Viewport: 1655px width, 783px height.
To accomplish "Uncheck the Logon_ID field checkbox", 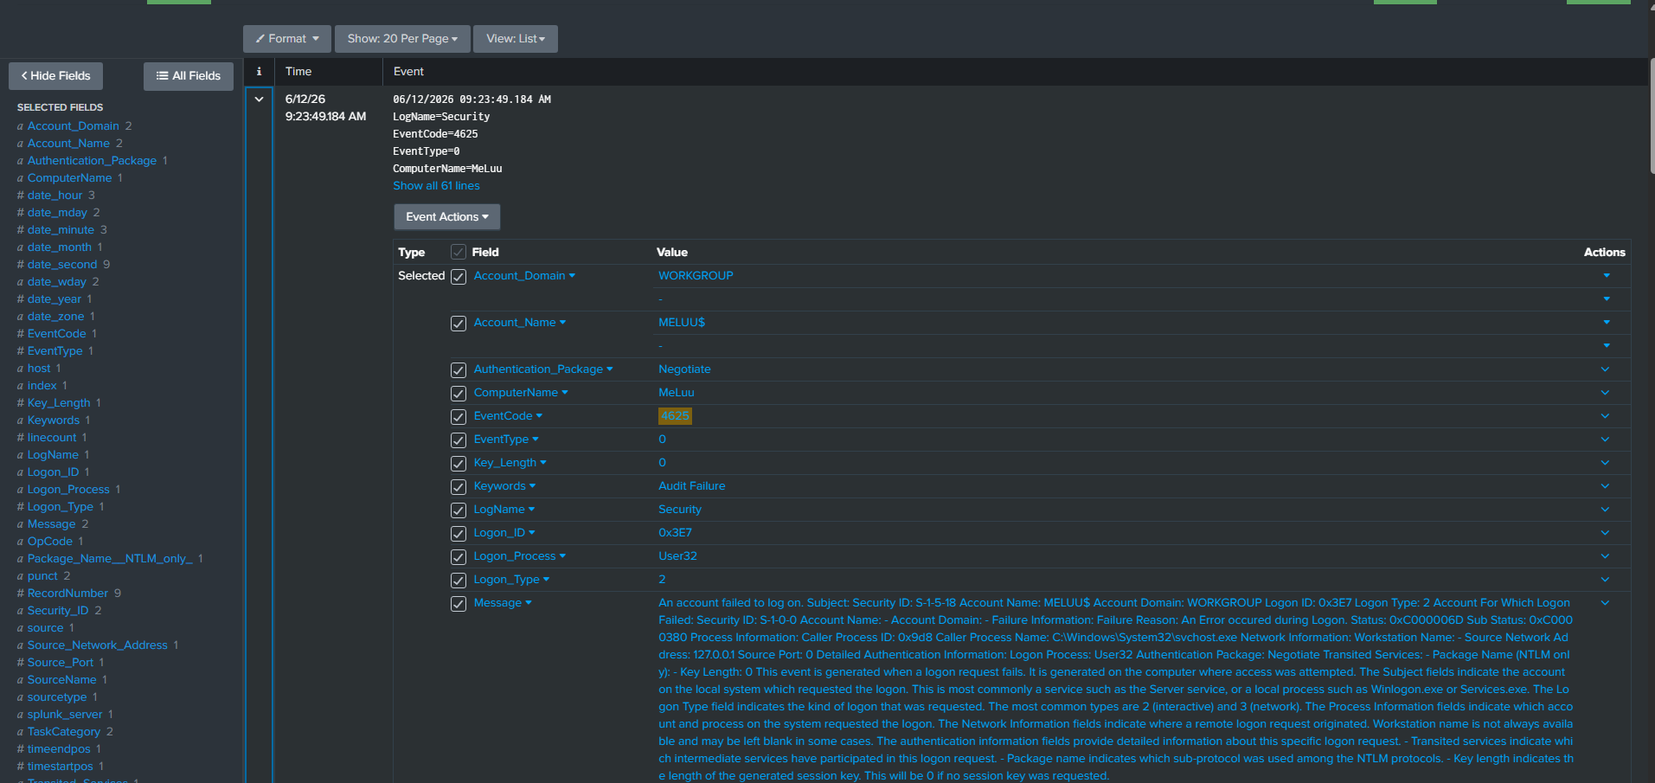I will [459, 534].
